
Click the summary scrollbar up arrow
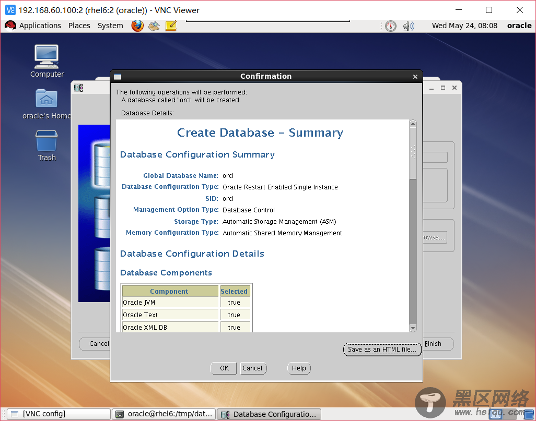[413, 124]
